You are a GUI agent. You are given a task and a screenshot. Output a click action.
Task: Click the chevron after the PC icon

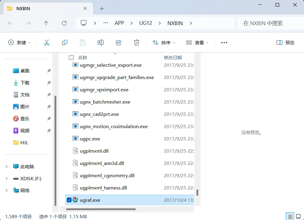pyautogui.click(x=95, y=23)
